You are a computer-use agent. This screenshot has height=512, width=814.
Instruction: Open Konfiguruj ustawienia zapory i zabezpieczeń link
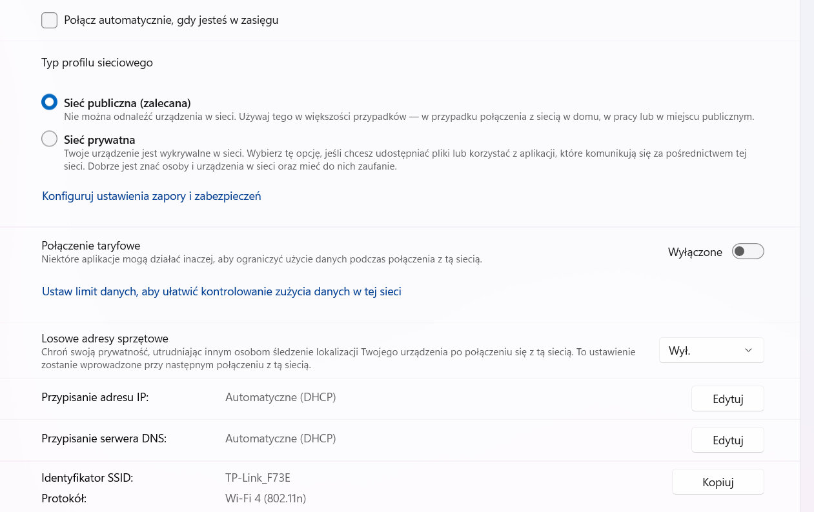pyautogui.click(x=152, y=196)
